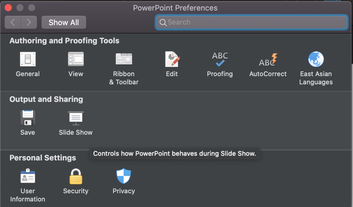Open the General preferences icon
Viewport: 353px width, 207px height.
pos(28,59)
